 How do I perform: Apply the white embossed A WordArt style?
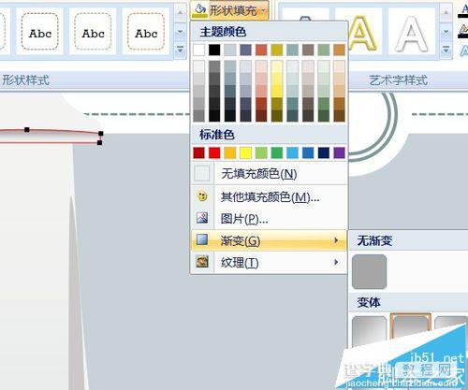pyautogui.click(x=412, y=35)
